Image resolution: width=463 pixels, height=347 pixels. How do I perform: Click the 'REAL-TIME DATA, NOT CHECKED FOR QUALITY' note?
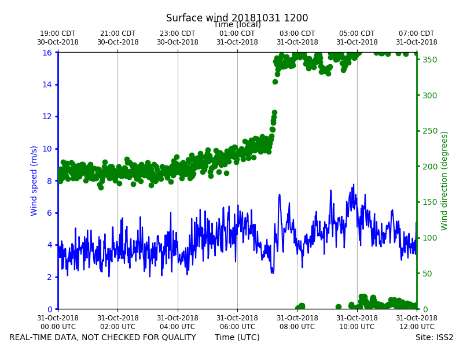click(103, 337)
